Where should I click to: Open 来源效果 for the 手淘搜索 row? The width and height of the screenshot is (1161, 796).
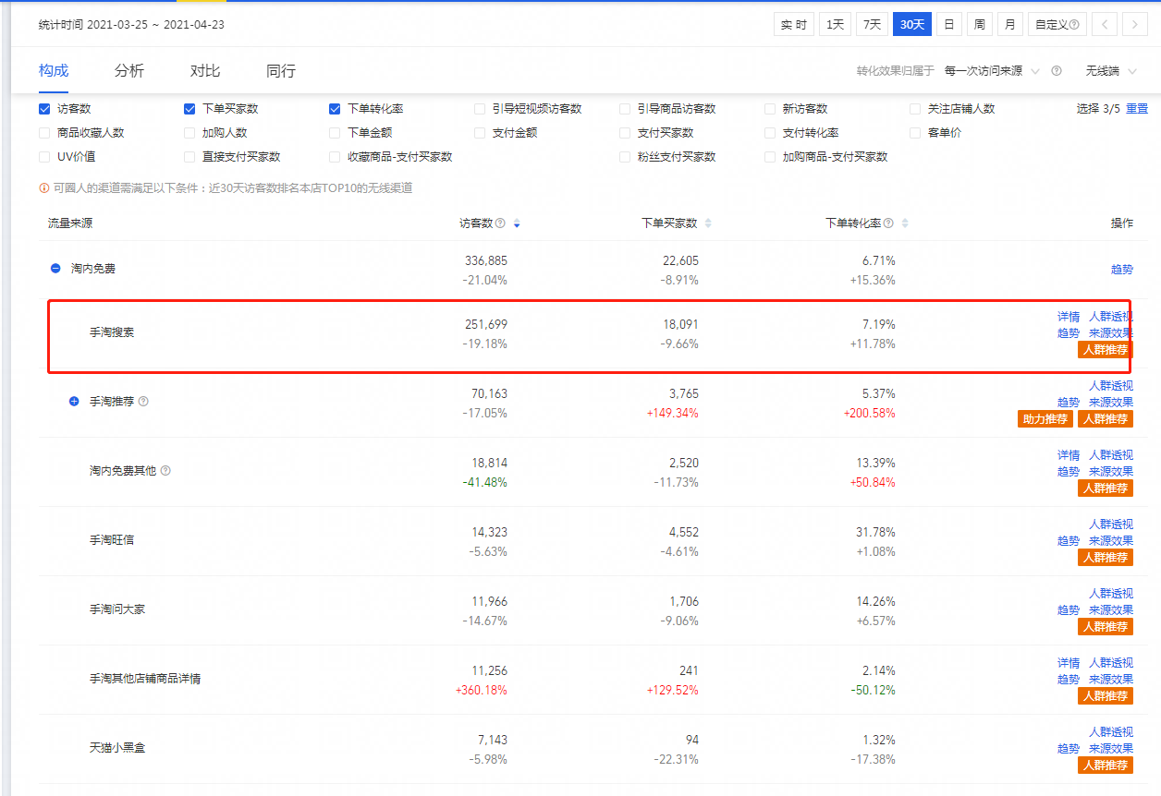pos(1111,333)
